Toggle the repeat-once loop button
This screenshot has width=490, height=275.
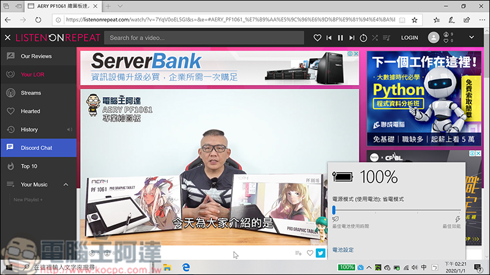363,38
